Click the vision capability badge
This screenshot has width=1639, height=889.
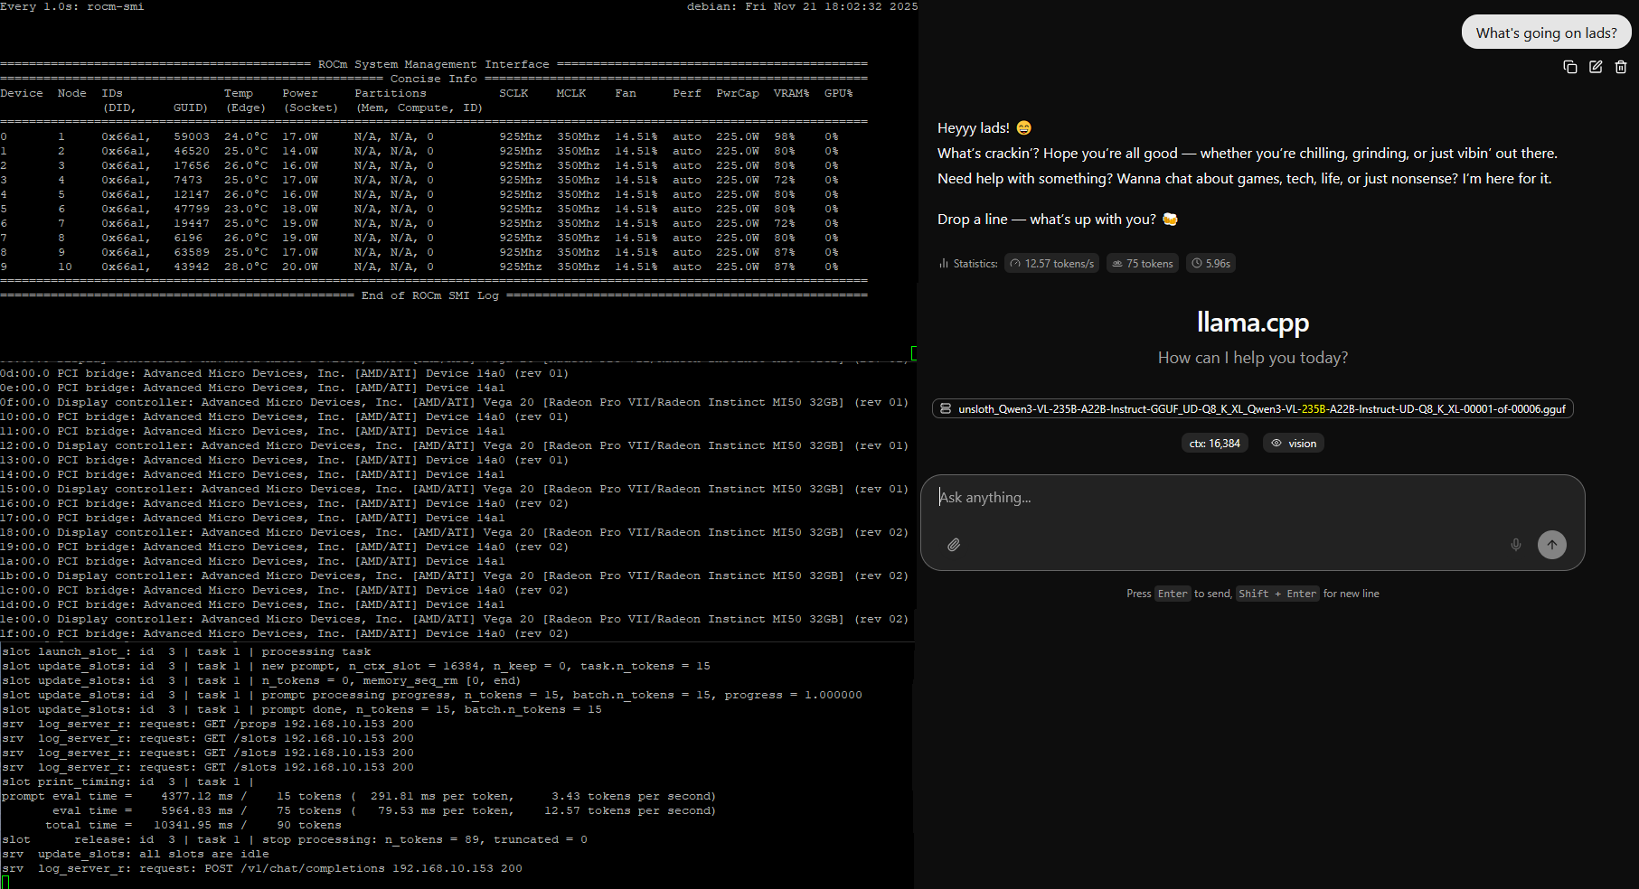click(1294, 444)
